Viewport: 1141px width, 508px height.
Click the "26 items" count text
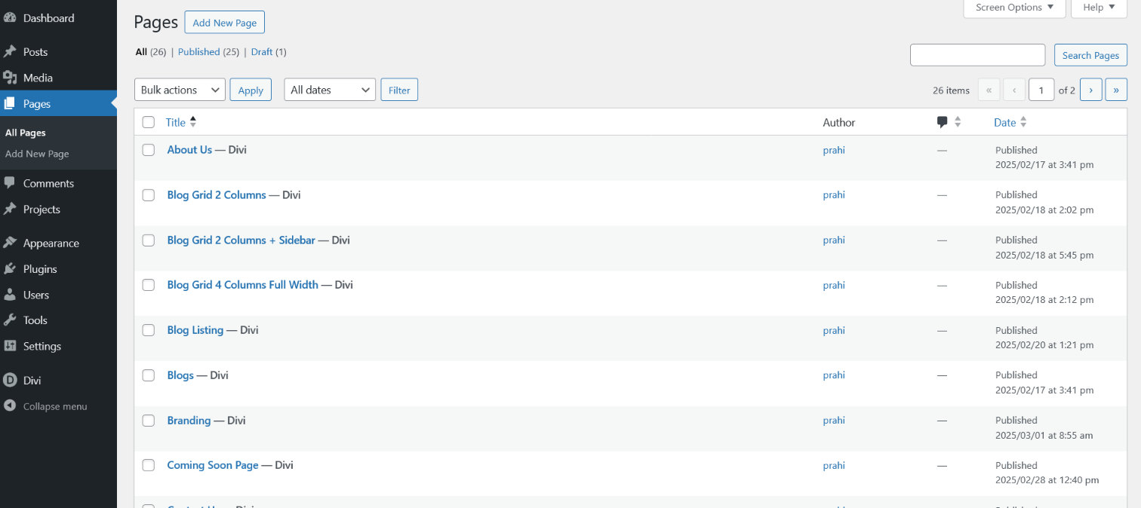click(951, 90)
